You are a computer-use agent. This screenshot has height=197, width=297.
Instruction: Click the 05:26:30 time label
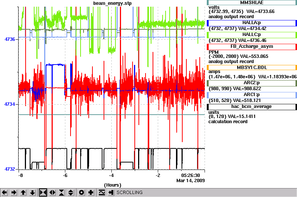tap(190, 175)
